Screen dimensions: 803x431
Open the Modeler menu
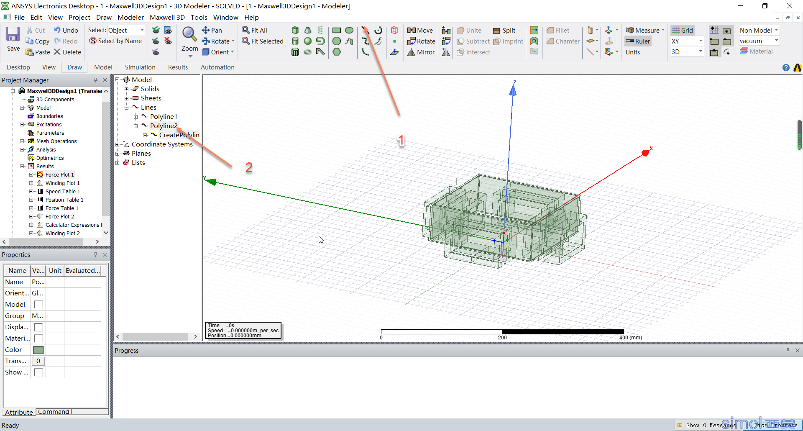click(130, 17)
